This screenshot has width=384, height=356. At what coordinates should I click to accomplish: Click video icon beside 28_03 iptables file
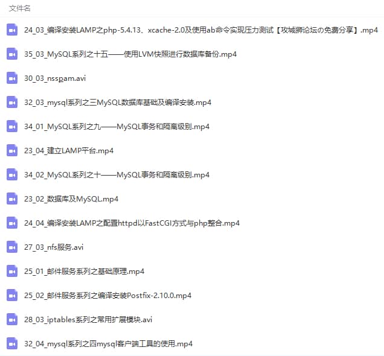click(x=12, y=320)
